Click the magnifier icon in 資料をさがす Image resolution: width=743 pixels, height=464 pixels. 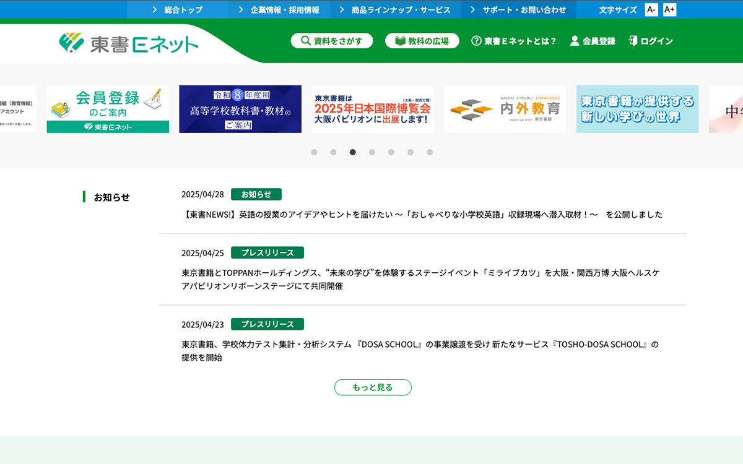tap(305, 41)
